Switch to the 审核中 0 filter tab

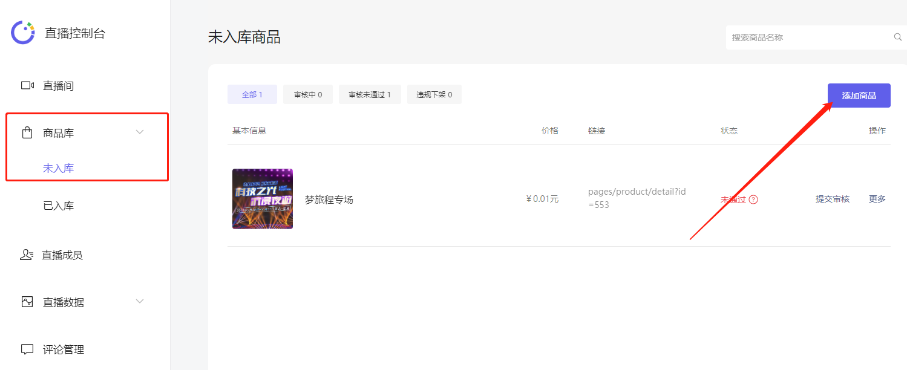308,94
